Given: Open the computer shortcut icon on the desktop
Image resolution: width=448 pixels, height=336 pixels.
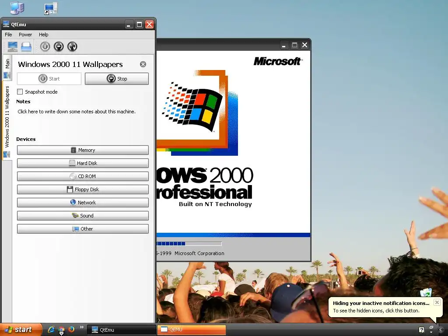Looking at the screenshot, I should [51, 8].
